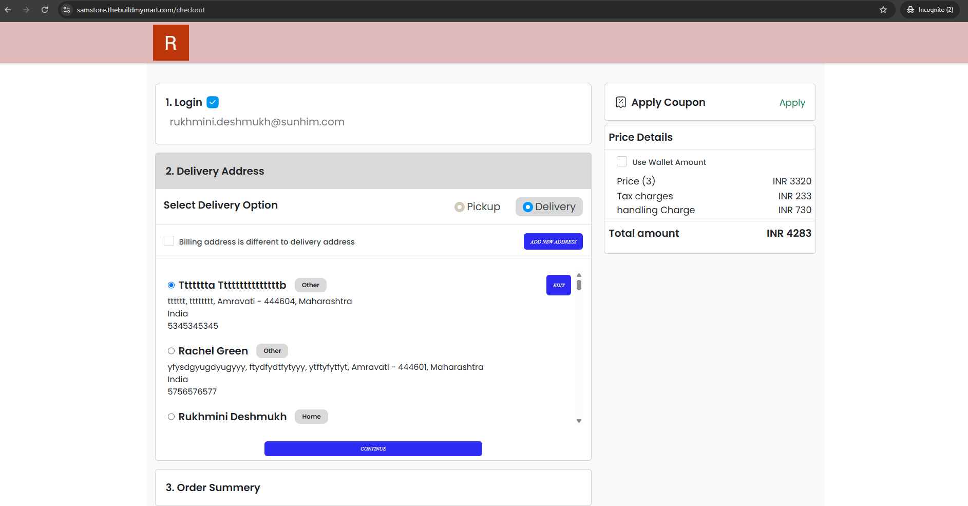Click the browser forward arrow

(x=26, y=10)
